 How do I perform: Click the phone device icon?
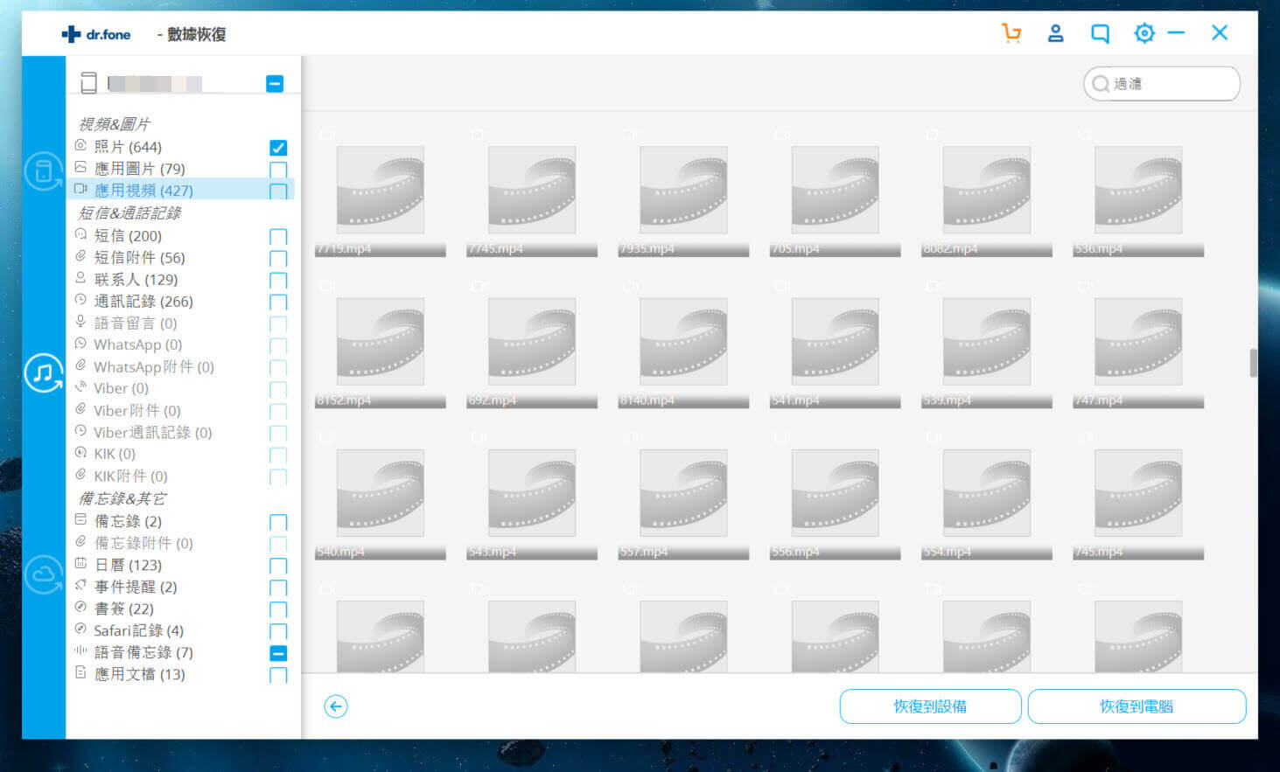point(88,83)
